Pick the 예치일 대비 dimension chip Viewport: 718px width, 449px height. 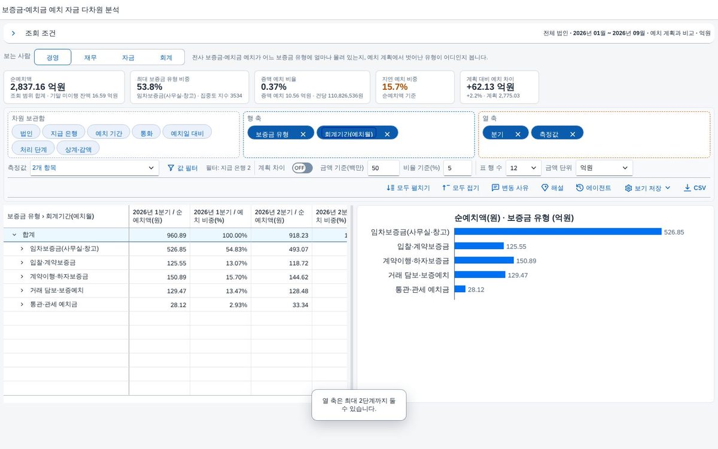click(187, 134)
